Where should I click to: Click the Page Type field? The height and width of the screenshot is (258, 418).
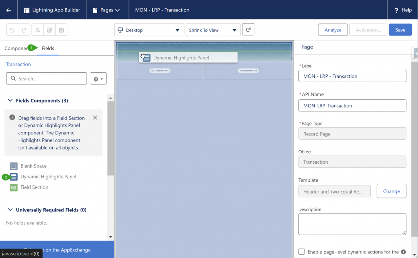352,134
